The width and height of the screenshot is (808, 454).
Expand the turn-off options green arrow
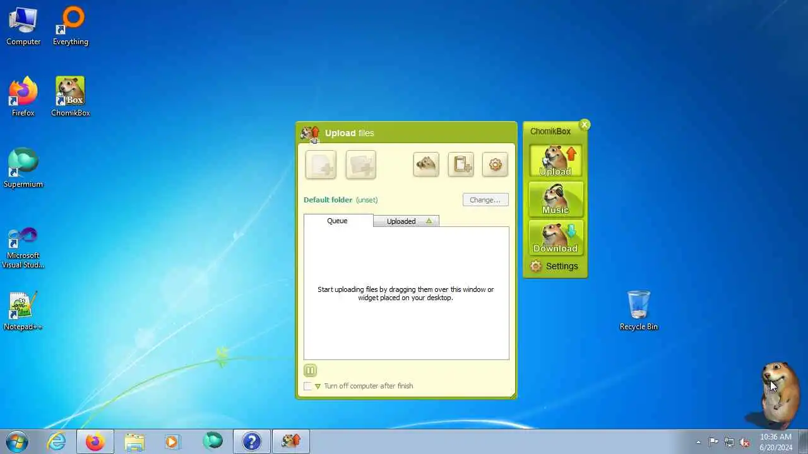(318, 387)
